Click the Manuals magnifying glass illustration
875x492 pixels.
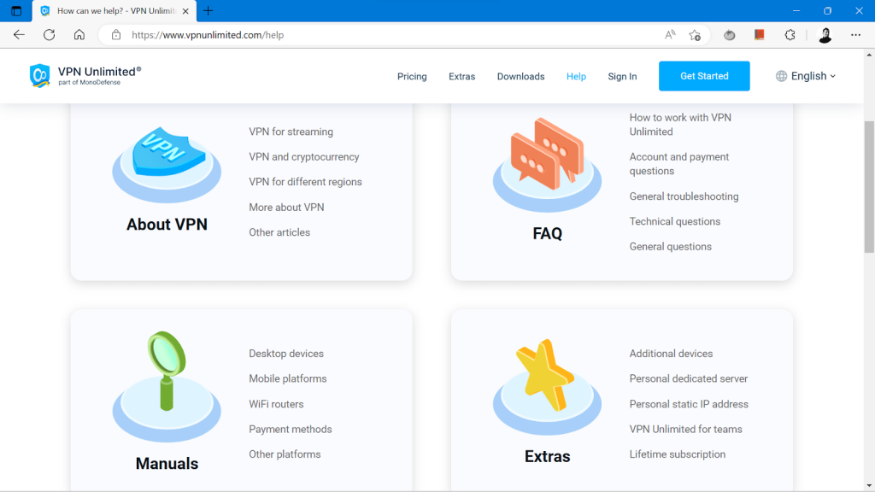[167, 387]
